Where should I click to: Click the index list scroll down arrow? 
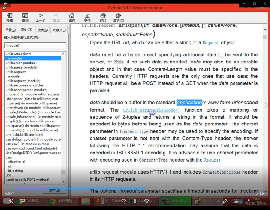coord(63,181)
